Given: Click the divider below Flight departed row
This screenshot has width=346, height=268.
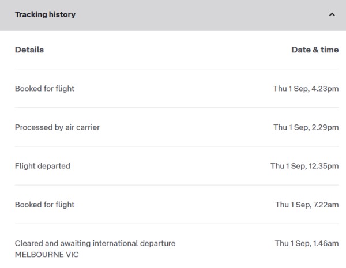Looking at the screenshot, I should 173,185.
